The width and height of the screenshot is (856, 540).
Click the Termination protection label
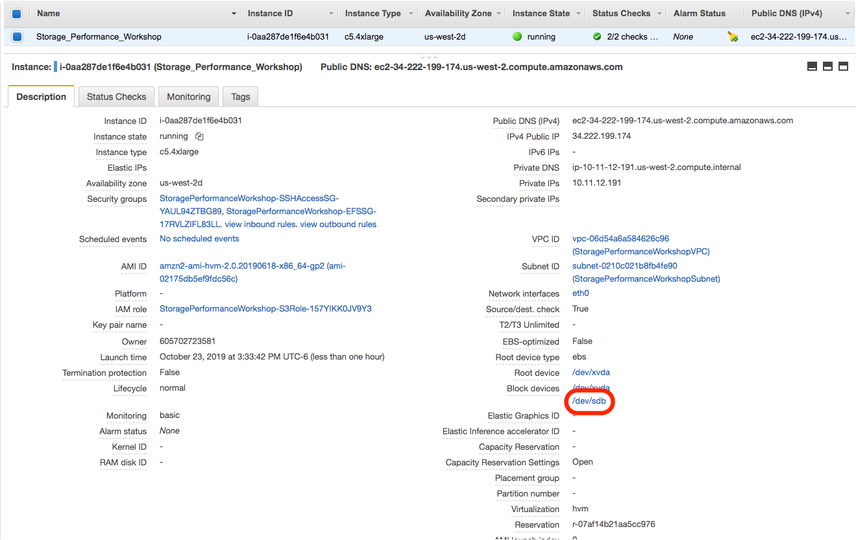click(x=104, y=373)
